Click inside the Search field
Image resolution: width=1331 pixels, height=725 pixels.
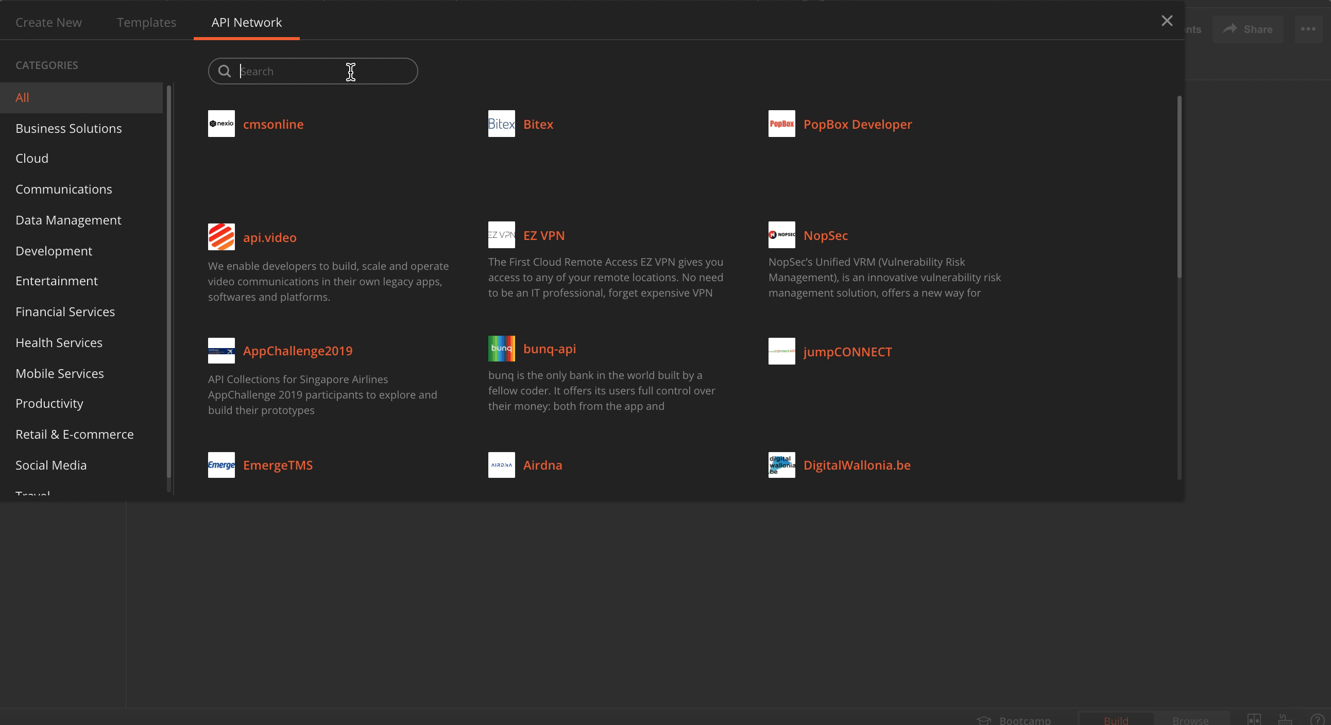point(313,71)
